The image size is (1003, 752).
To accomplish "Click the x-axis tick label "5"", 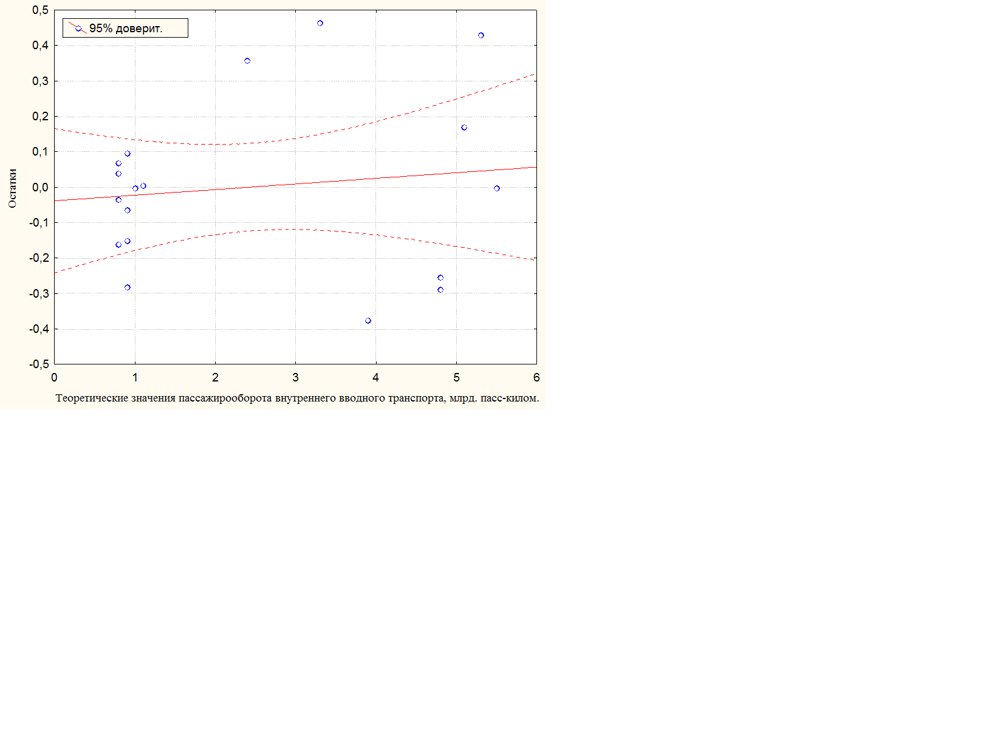I will (456, 378).
